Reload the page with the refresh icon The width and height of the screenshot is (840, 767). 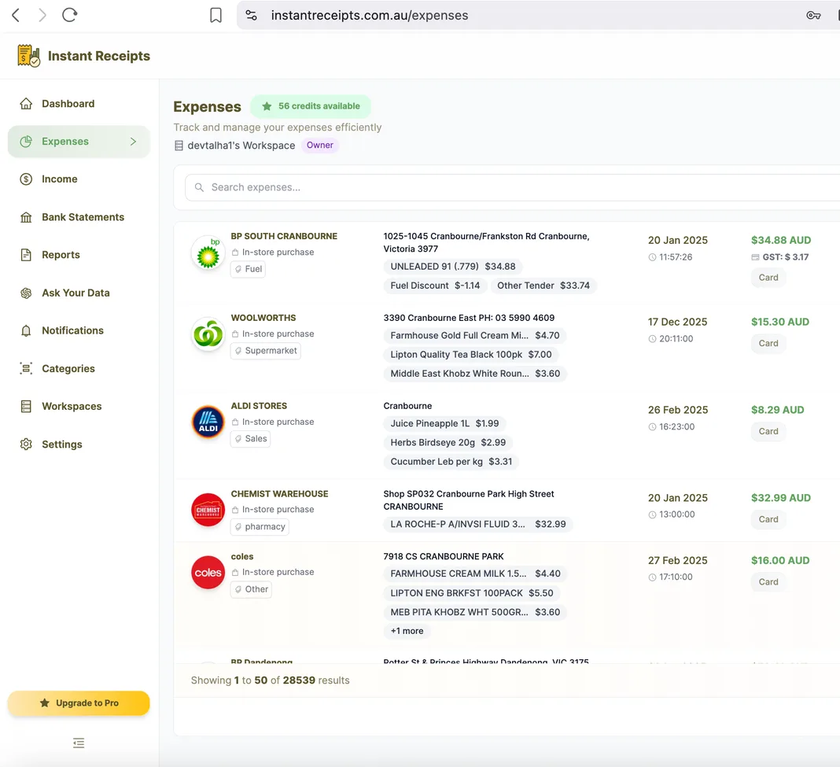click(70, 15)
